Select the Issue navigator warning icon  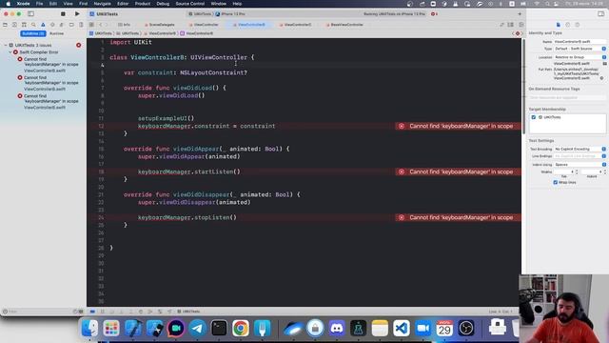(x=43, y=25)
